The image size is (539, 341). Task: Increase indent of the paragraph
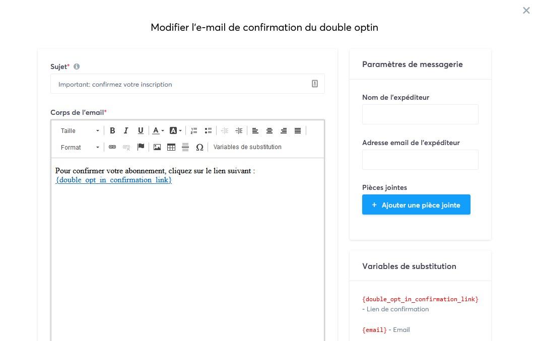(239, 130)
